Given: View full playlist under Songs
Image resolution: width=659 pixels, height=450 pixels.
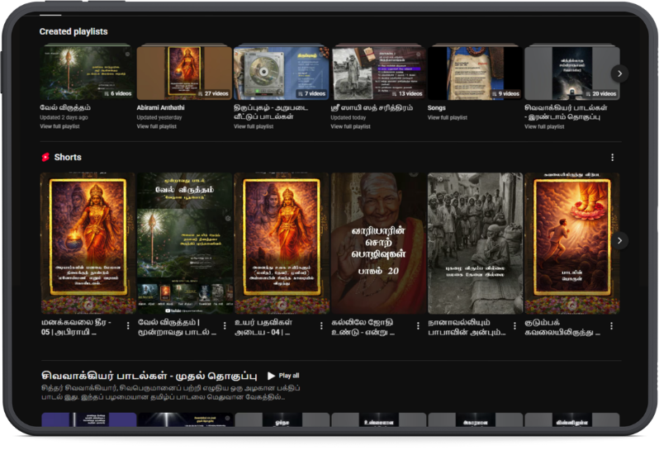Looking at the screenshot, I should (447, 118).
